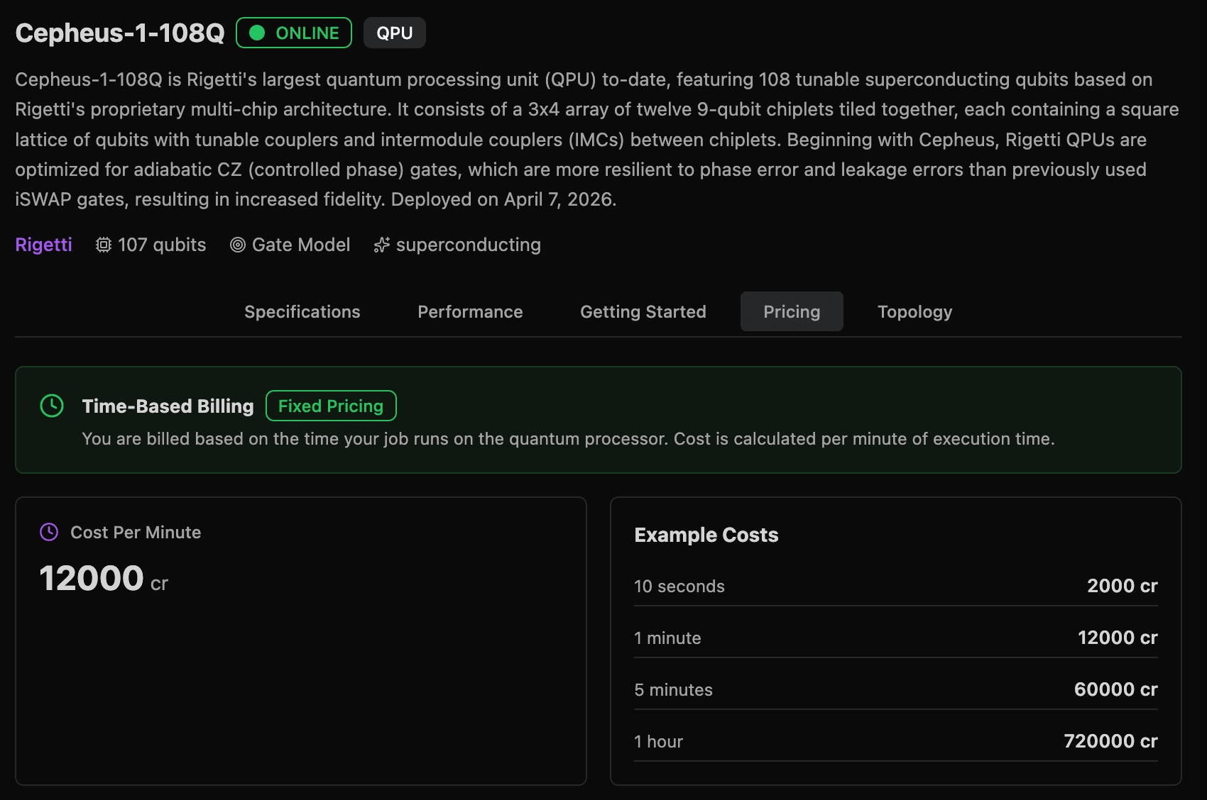1207x800 pixels.
Task: Open the Specifications tab
Action: click(x=302, y=312)
